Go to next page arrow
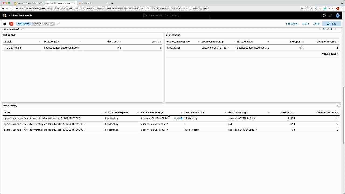The width and height of the screenshot is (345, 194). pos(335,29)
